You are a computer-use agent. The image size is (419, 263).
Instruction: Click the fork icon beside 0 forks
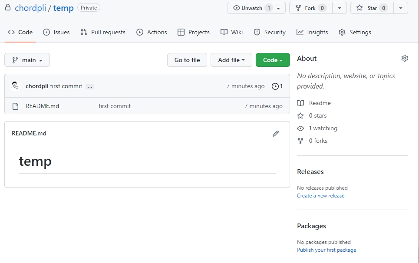[x=300, y=141]
